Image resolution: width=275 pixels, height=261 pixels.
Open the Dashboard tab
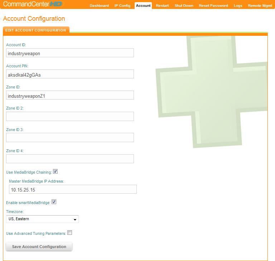[99, 6]
